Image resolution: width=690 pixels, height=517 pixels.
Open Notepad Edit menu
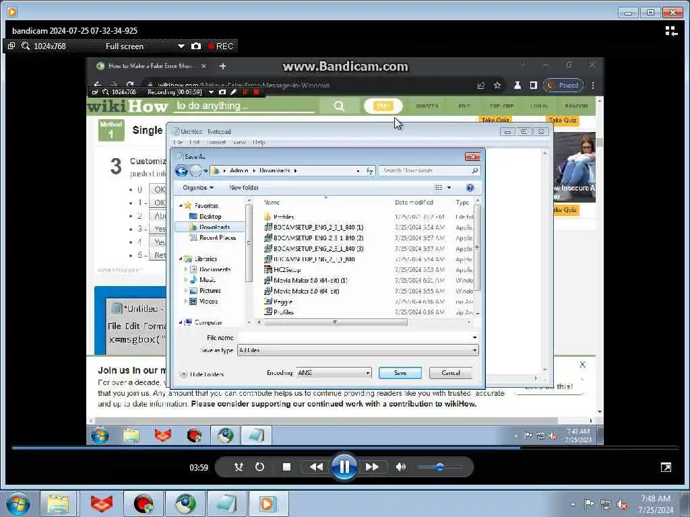tap(195, 143)
